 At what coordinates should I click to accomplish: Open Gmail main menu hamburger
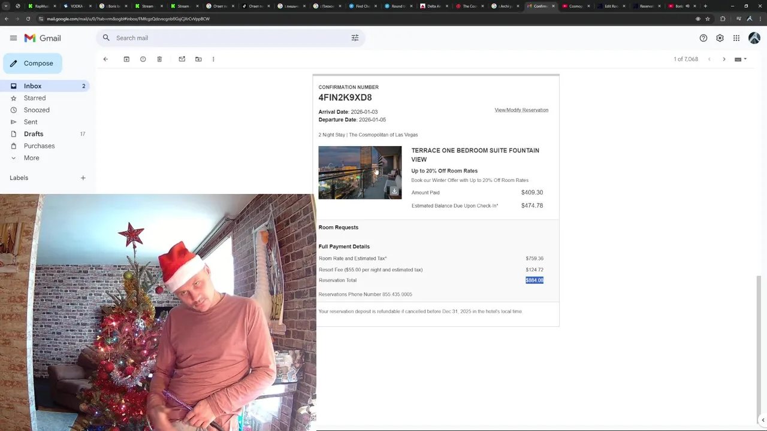tap(13, 38)
